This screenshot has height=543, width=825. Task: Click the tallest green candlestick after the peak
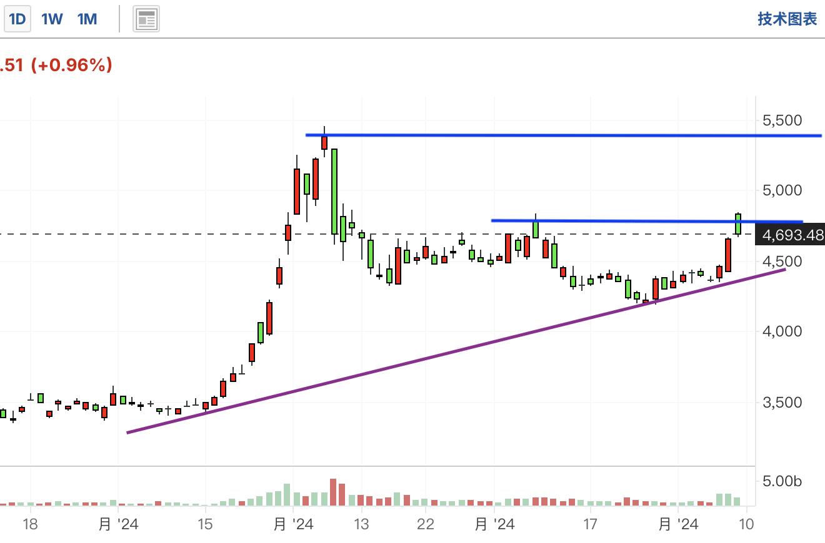334,191
